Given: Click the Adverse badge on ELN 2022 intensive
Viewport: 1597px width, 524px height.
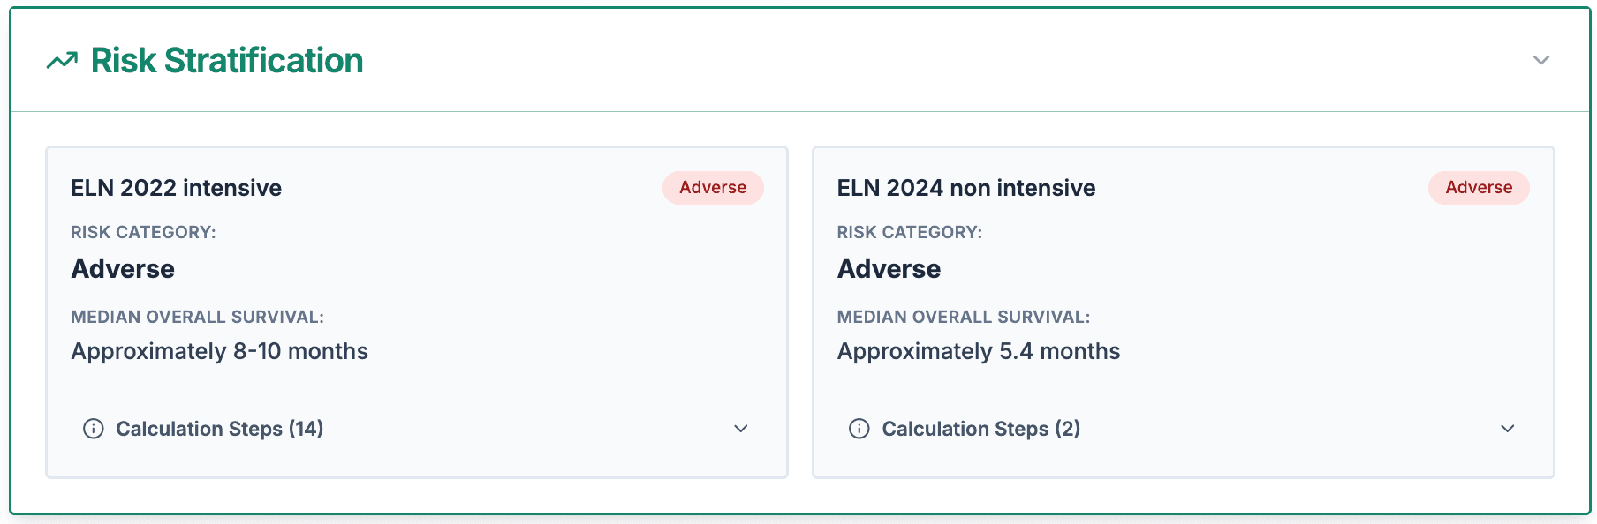Looking at the screenshot, I should pos(712,187).
